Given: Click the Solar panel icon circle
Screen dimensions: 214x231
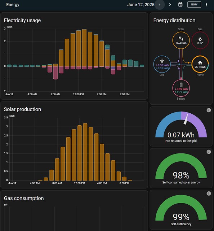Looking at the screenshot, I should [181, 40].
